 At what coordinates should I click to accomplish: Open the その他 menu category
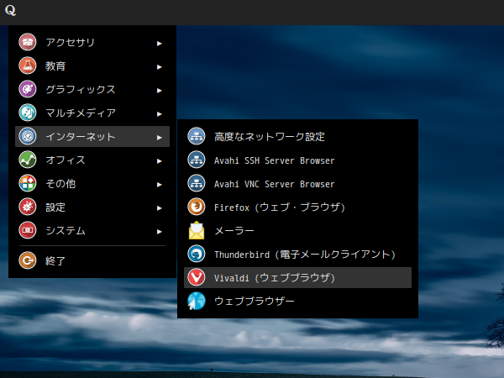(92, 183)
